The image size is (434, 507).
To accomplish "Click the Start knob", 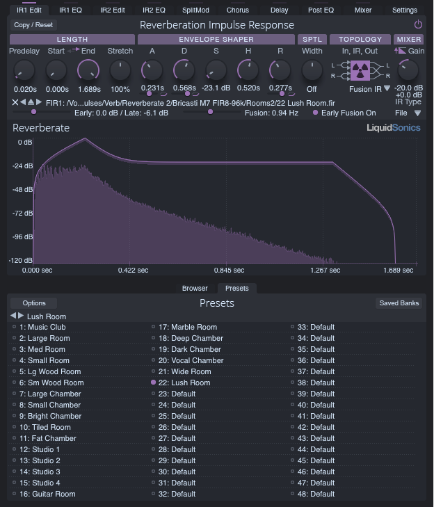I will click(x=56, y=70).
